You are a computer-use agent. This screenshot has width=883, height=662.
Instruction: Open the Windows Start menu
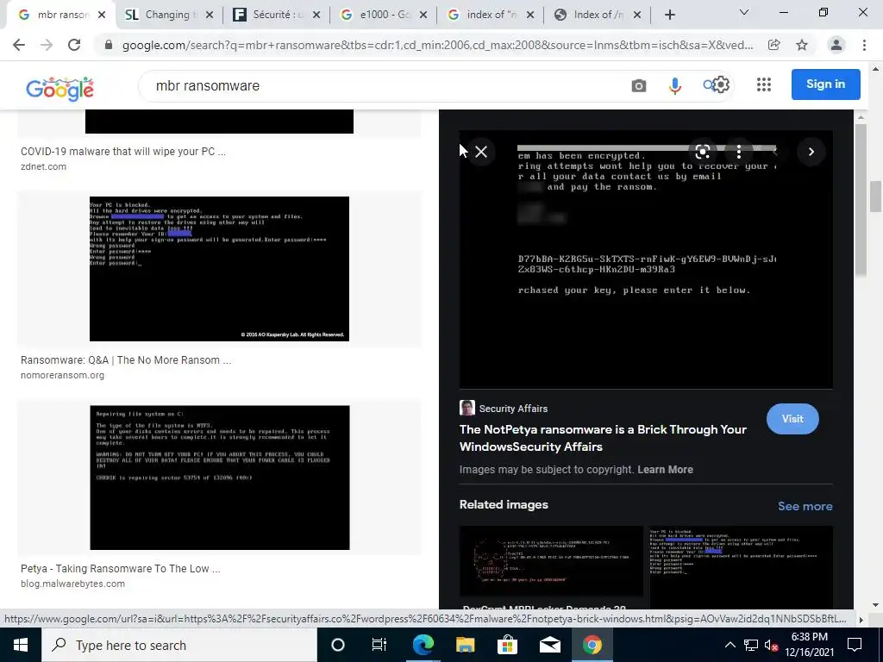[21, 645]
